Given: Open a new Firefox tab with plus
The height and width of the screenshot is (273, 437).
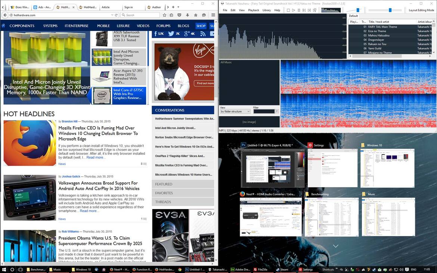Looking at the screenshot, I should coord(173,7).
